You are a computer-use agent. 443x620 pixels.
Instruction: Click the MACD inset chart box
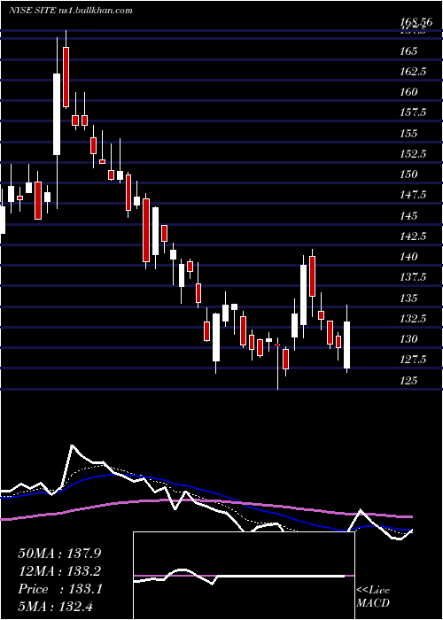tap(244, 576)
